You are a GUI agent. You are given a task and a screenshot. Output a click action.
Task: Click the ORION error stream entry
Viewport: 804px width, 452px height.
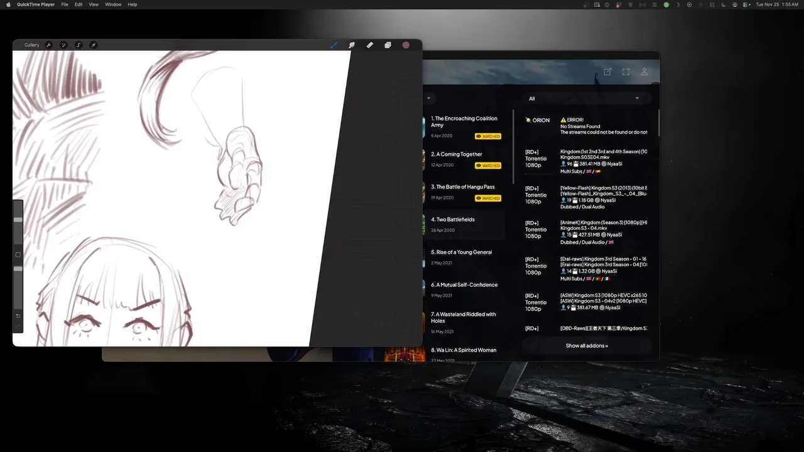[x=585, y=126]
